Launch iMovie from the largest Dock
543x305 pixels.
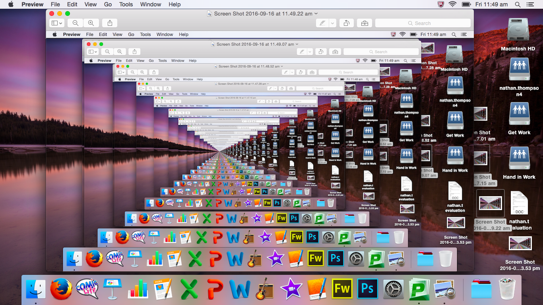[x=291, y=289]
